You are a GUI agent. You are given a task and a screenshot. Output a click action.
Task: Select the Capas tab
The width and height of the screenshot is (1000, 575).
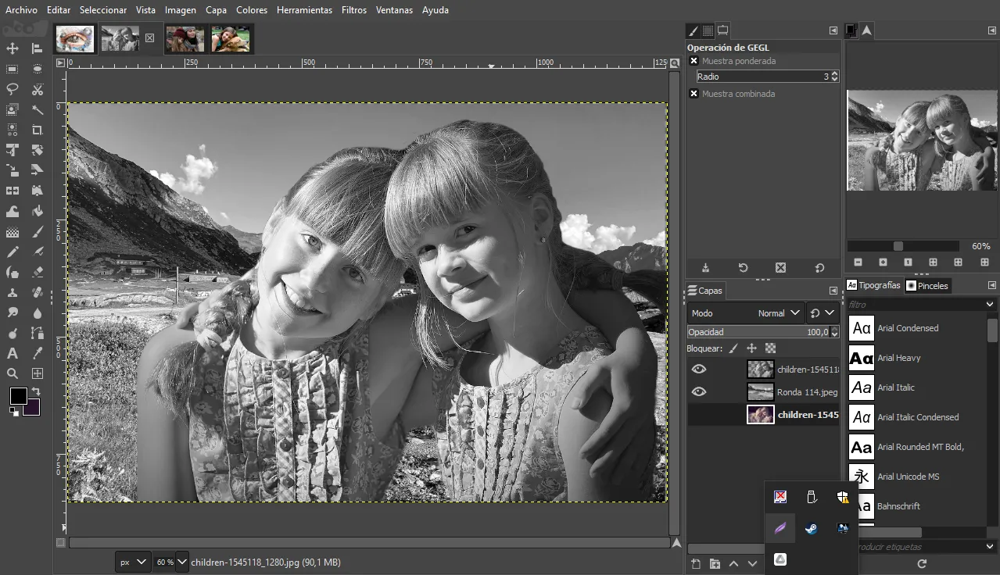705,291
